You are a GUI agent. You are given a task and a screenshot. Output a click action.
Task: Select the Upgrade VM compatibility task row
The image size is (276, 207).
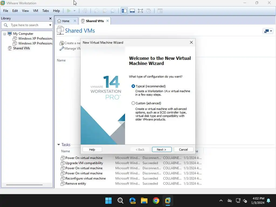pyautogui.click(x=131, y=163)
